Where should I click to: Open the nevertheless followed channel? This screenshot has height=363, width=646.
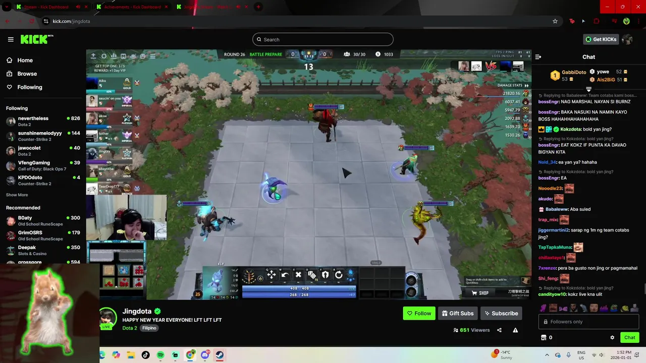[43, 121]
